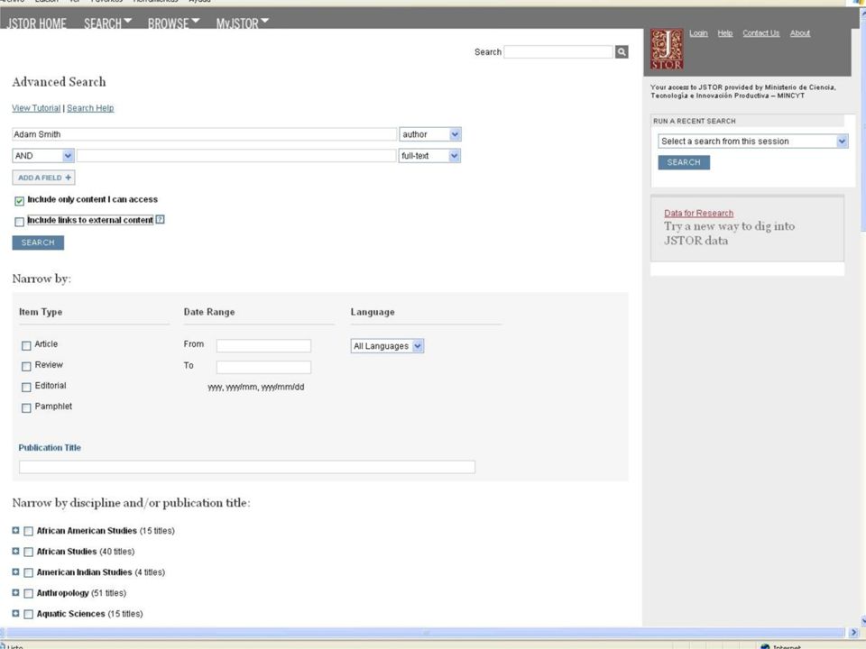The height and width of the screenshot is (649, 866).
Task: Click the Adam Smith search term field
Action: [205, 134]
